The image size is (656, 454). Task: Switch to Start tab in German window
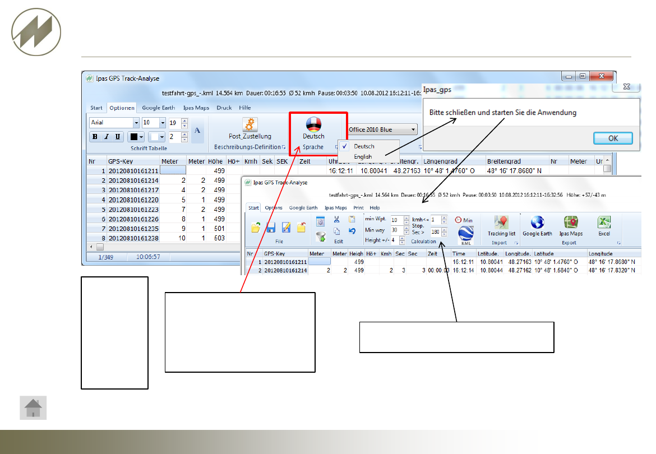pos(96,108)
